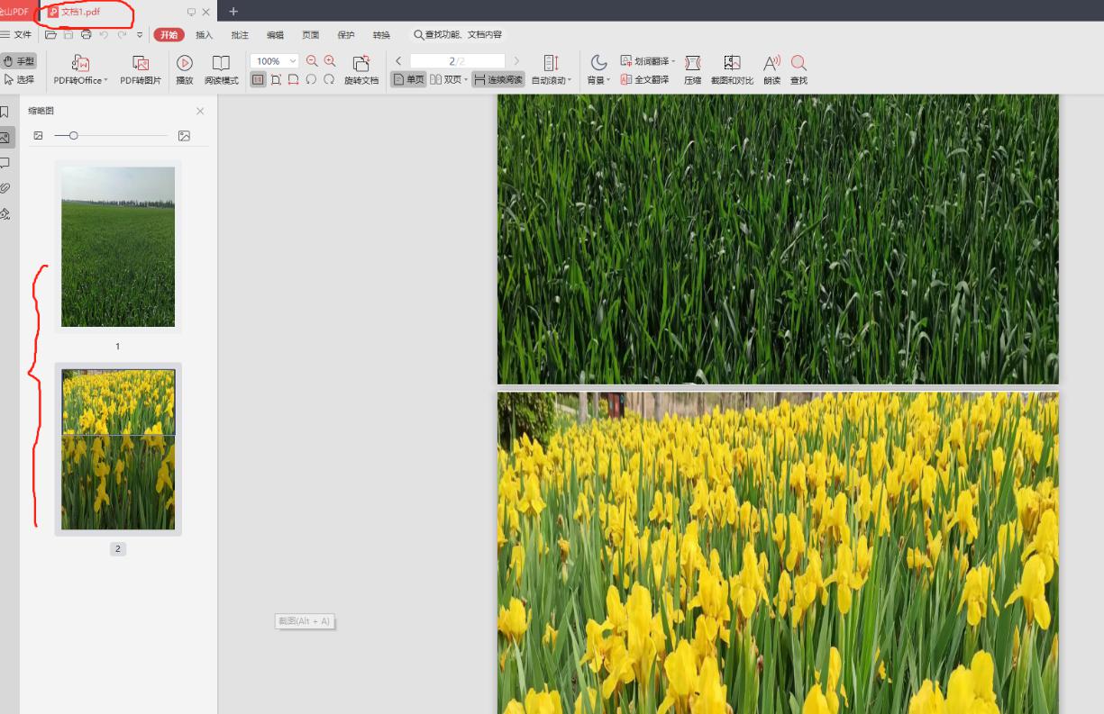
Task: Close the 文档1.pdf tab
Action: click(x=206, y=12)
